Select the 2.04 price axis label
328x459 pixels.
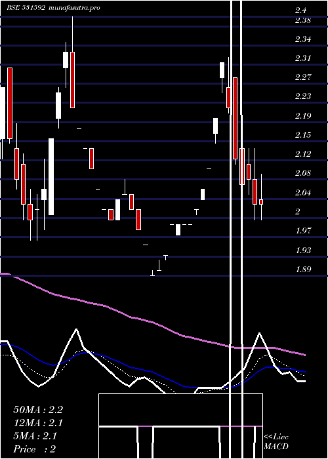(303, 193)
